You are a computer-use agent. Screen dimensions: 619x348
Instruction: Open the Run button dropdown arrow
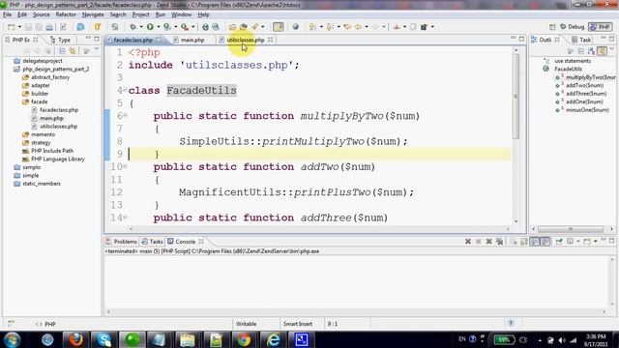point(159,27)
